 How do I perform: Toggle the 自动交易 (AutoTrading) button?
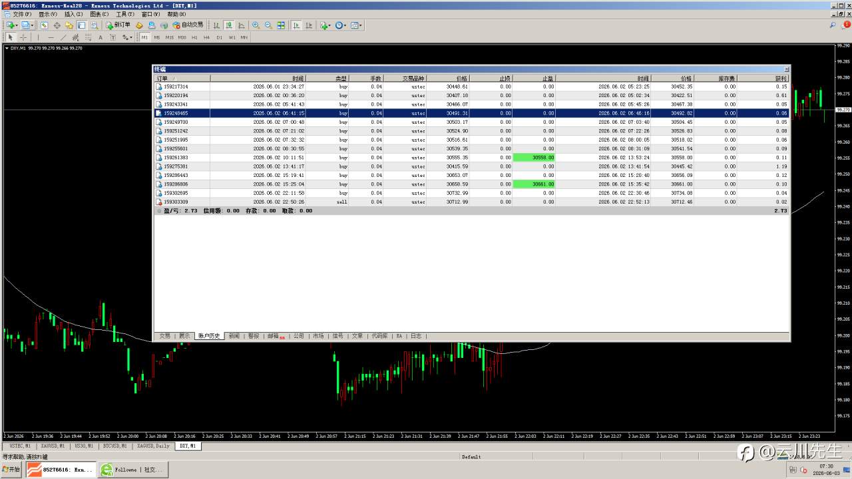pyautogui.click(x=188, y=25)
